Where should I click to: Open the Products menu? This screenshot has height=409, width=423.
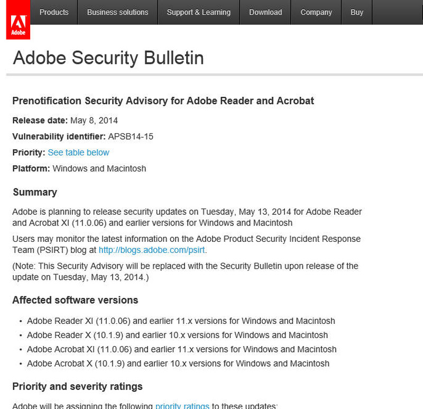pos(54,12)
